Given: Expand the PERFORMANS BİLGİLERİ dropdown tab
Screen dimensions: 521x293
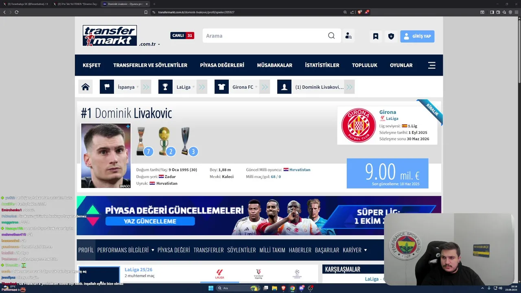Looking at the screenshot, I should click(126, 250).
